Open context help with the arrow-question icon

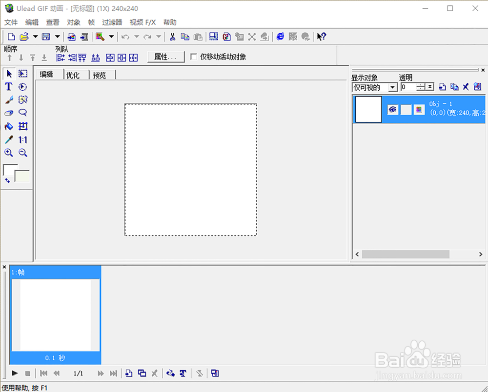click(x=321, y=37)
